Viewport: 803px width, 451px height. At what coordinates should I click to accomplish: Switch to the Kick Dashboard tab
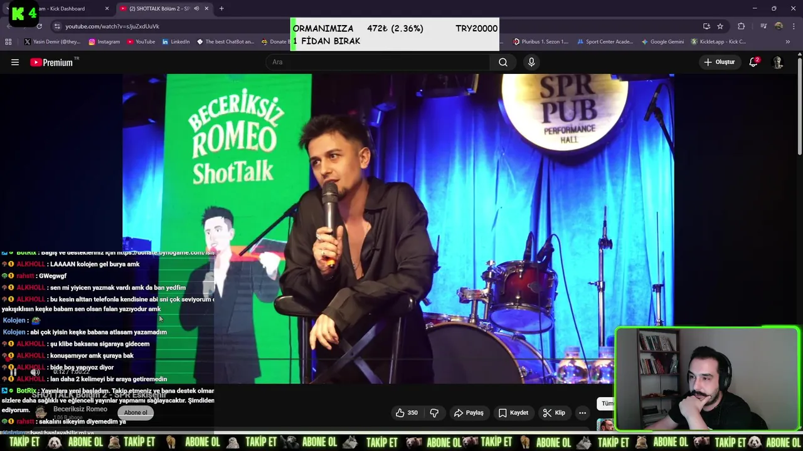pyautogui.click(x=61, y=9)
